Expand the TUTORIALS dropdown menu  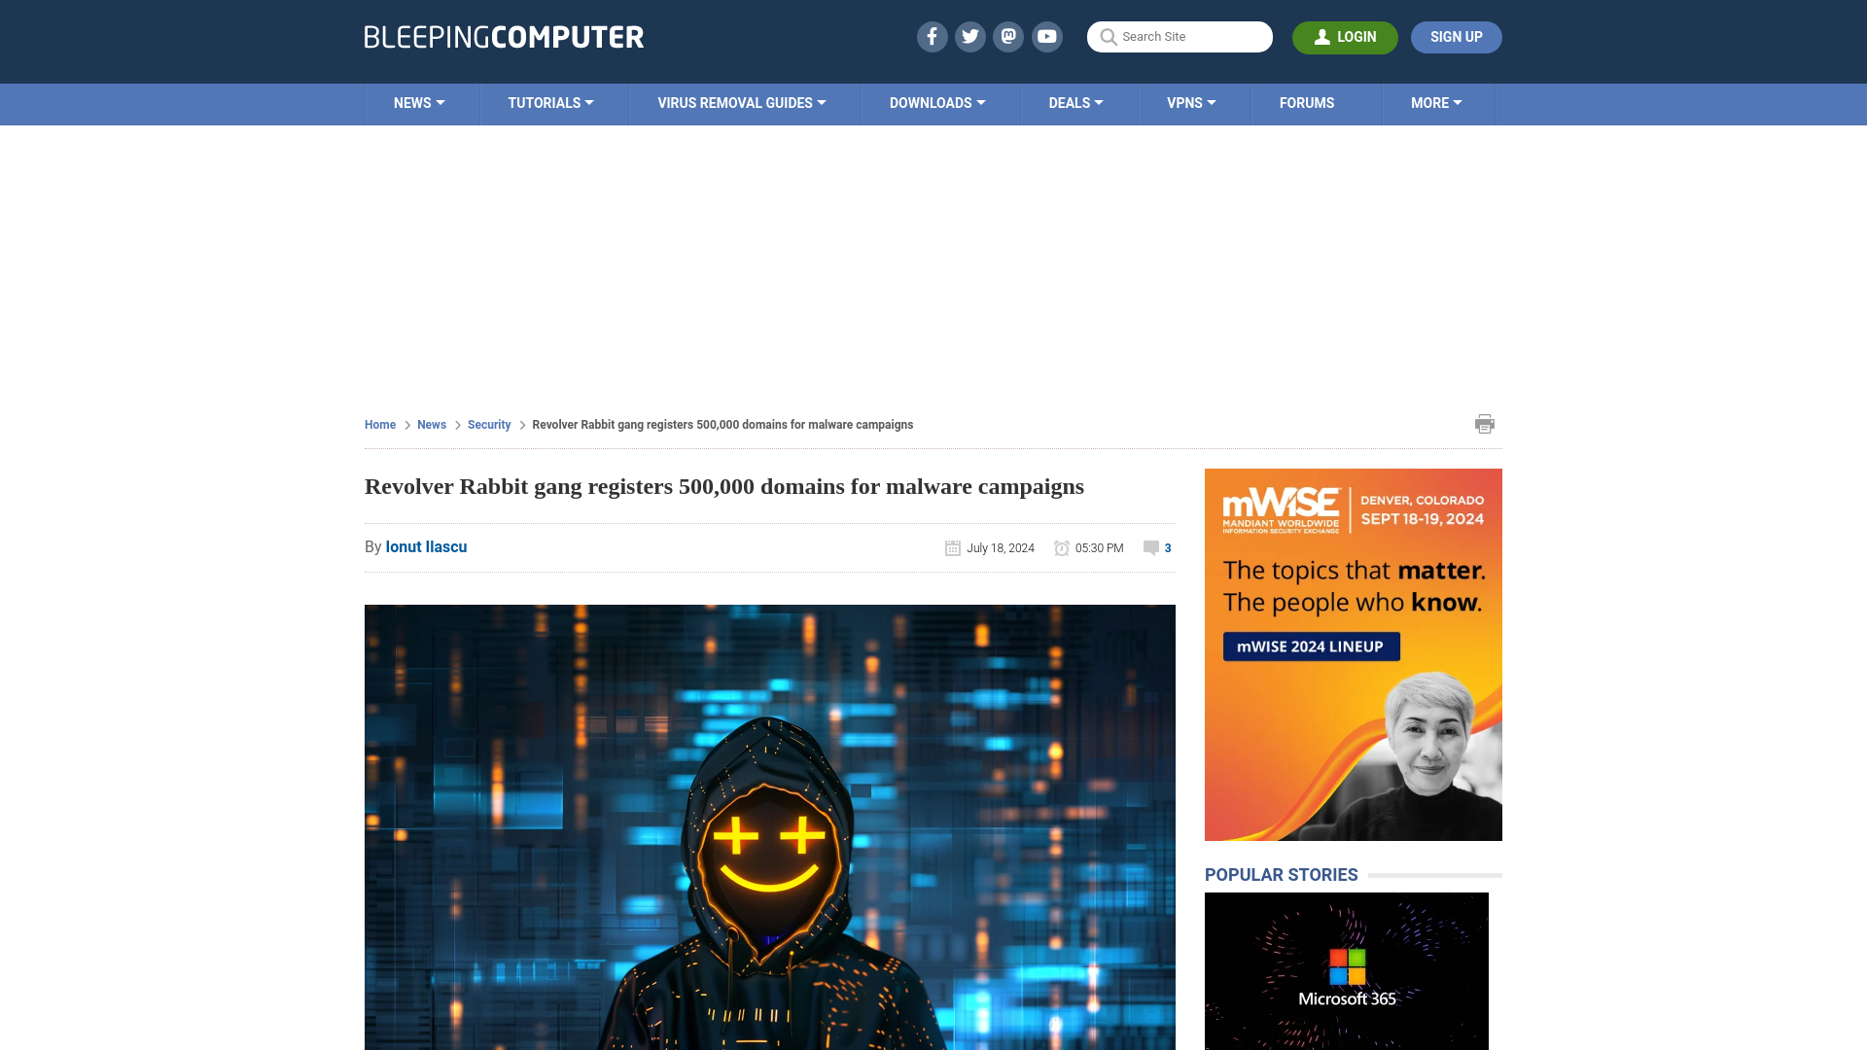(x=548, y=102)
